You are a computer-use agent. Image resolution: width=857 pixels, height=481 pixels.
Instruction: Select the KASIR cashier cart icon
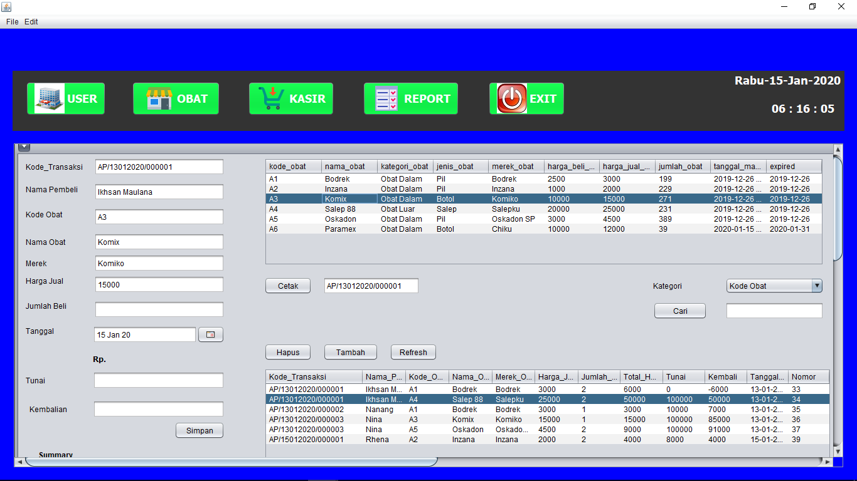click(x=271, y=98)
